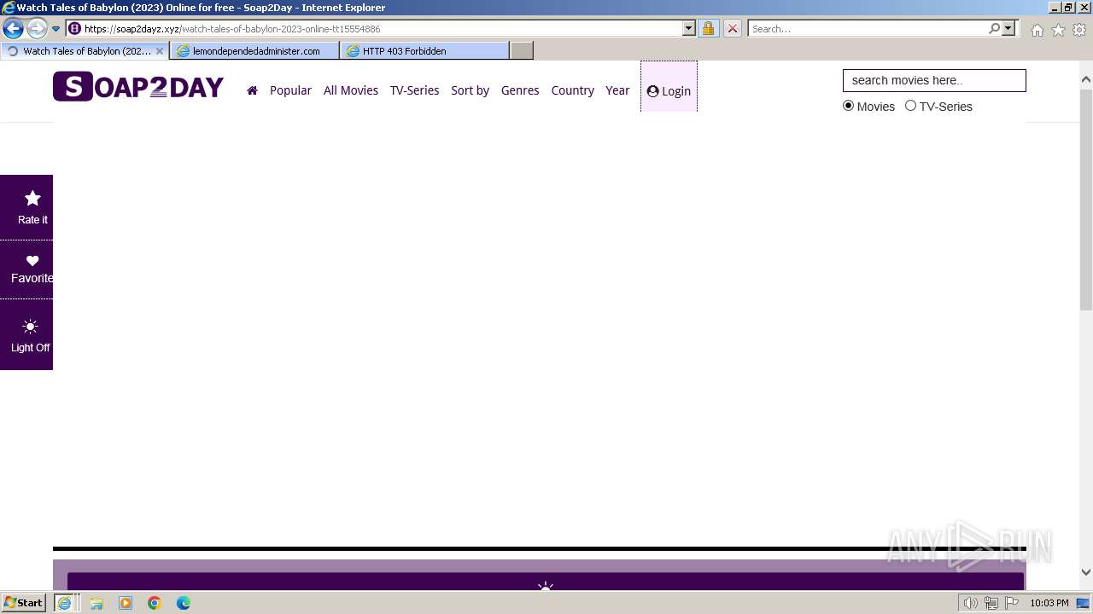Screen dimensions: 1093x614
Task: Launch Microsoft Edge from the taskbar
Action: pyautogui.click(x=184, y=603)
